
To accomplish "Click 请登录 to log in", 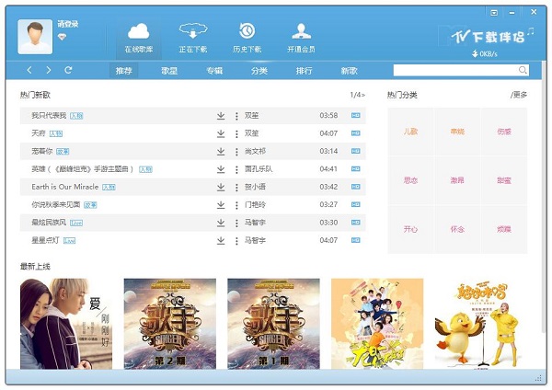I will (x=68, y=24).
